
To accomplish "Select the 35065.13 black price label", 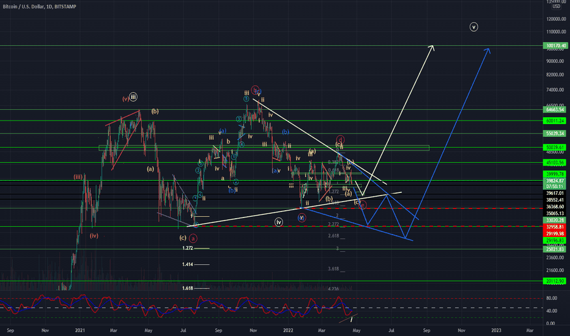I will coord(555,213).
